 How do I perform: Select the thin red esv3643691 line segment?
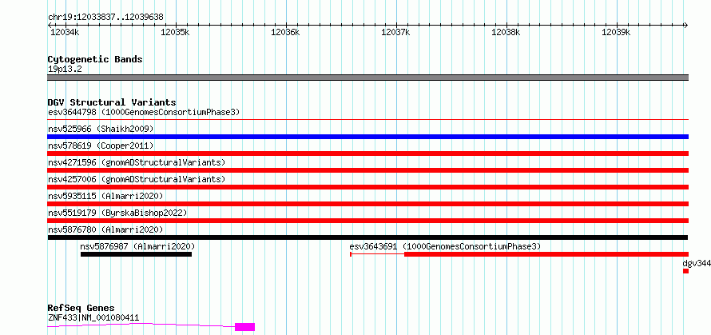point(378,254)
